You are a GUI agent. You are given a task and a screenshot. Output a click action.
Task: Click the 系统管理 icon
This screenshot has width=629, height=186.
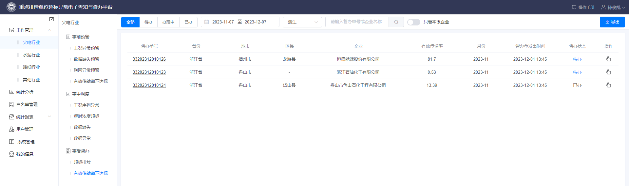pos(11,142)
